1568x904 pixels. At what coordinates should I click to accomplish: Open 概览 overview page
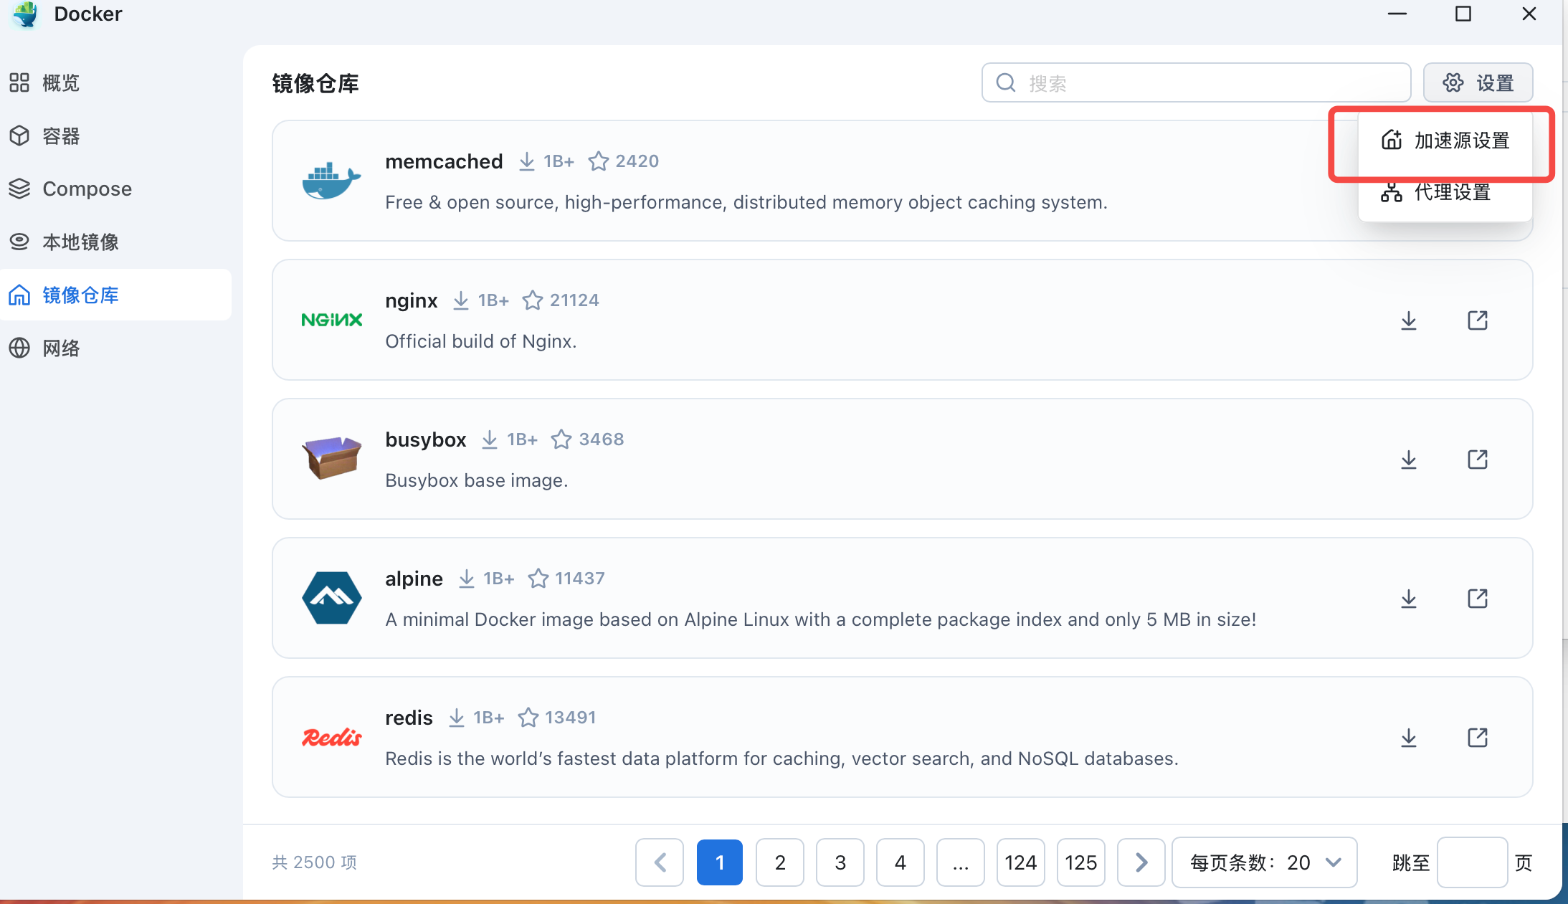[x=60, y=83]
